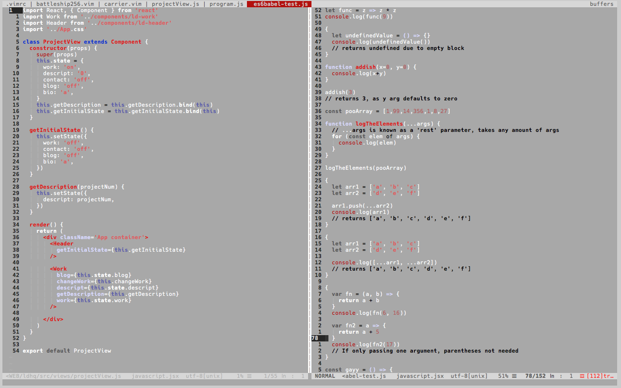Click 'logTheElements(pooArray)' call line

click(x=366, y=168)
